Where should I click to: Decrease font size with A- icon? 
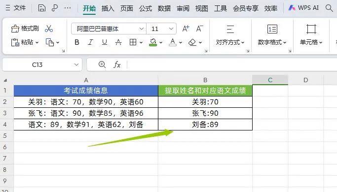click(x=200, y=29)
